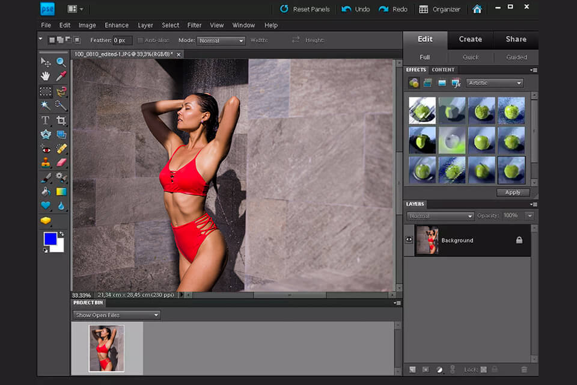This screenshot has width=577, height=385.
Task: Click the Background layer lock icon
Action: (519, 240)
